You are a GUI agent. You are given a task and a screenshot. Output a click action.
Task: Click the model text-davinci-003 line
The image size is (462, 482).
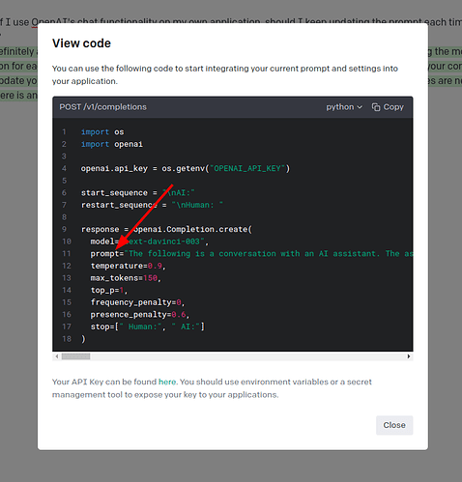[150, 241]
